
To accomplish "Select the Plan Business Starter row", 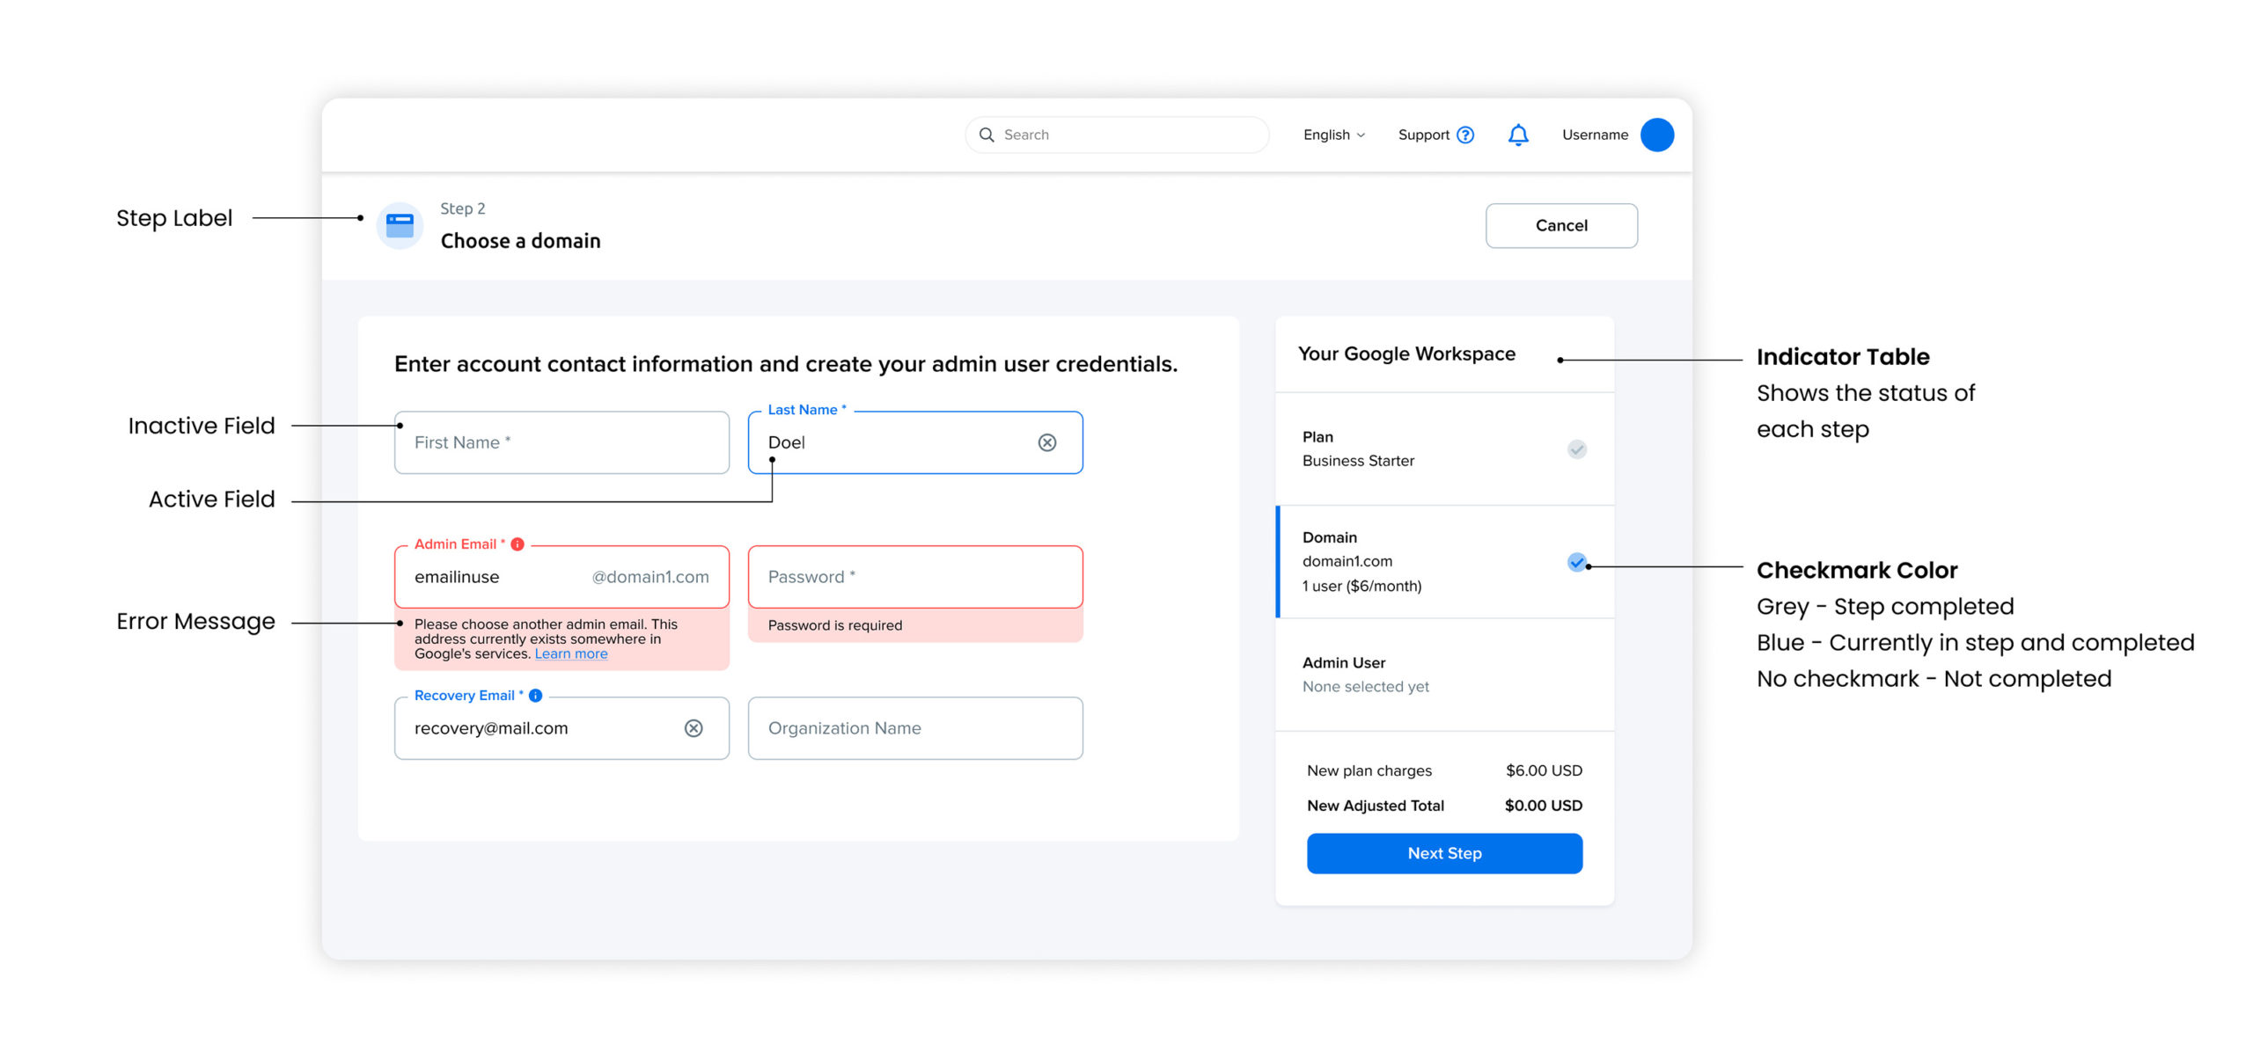I will click(1426, 449).
